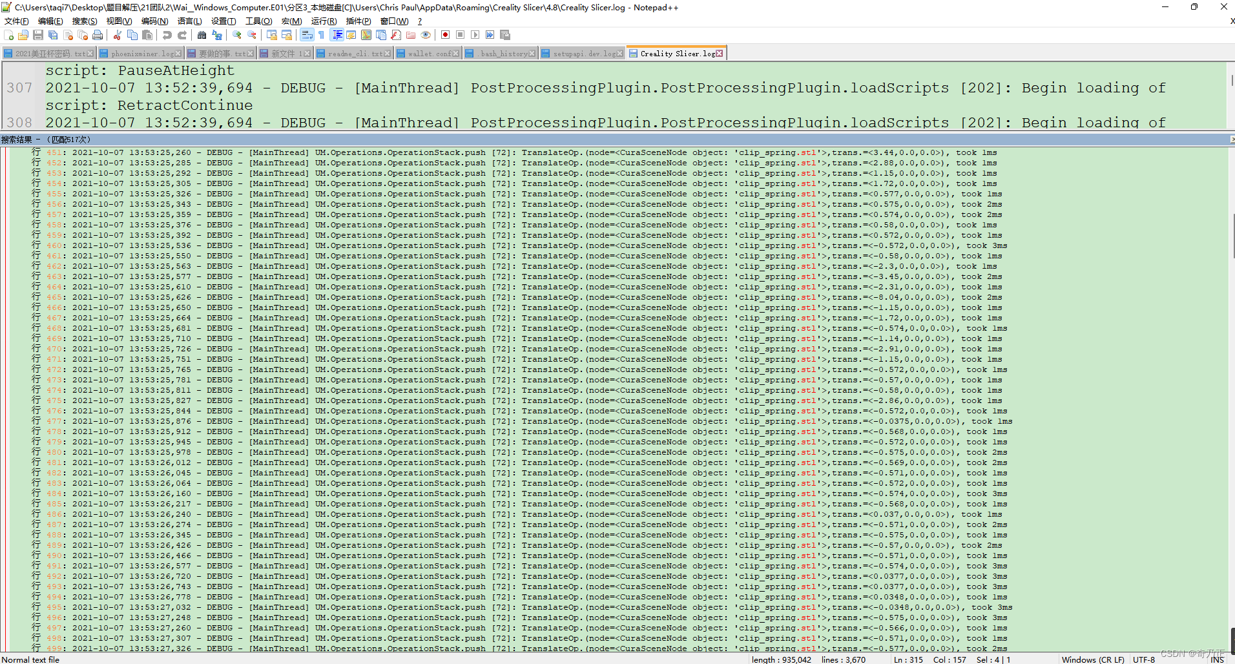
Task: Click the Close document toolbar icon
Action: pos(68,35)
